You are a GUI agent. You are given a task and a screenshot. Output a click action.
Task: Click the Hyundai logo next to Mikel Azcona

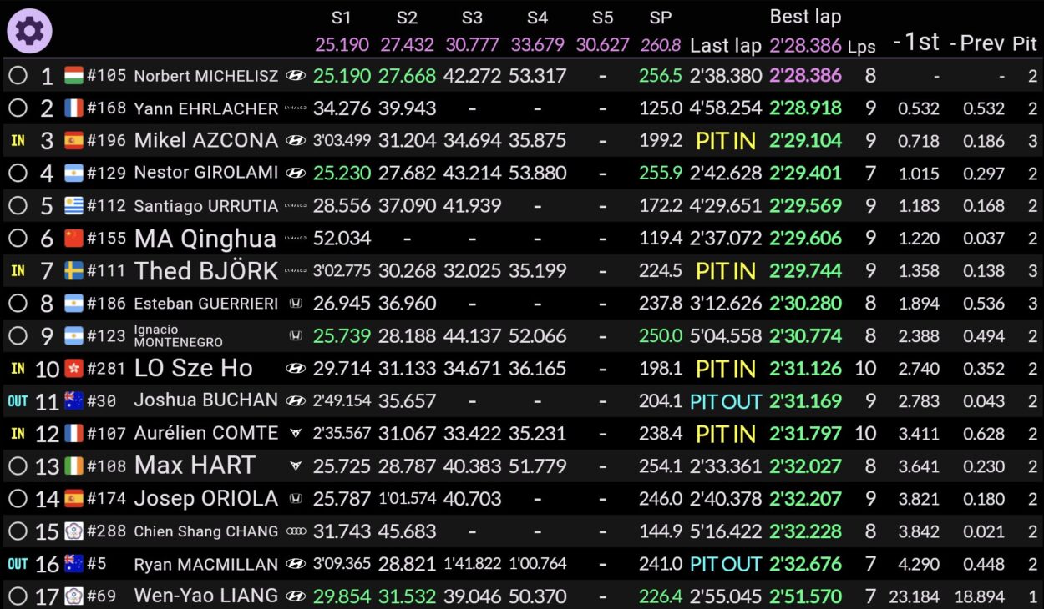point(295,141)
